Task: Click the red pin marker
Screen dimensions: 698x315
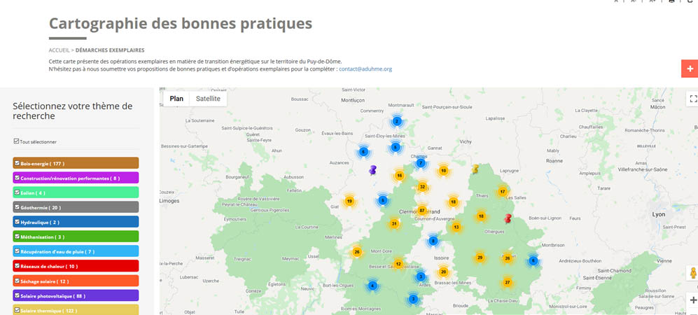Action: click(x=508, y=218)
